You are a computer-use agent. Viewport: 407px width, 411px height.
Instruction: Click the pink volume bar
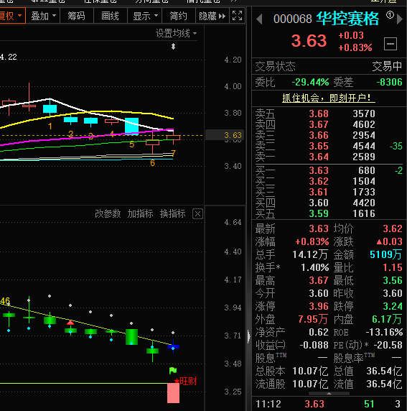[x=173, y=393]
